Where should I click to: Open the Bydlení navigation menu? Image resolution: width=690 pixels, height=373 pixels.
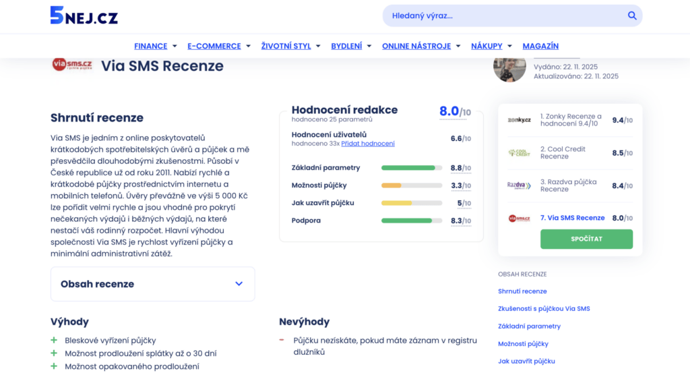click(351, 46)
